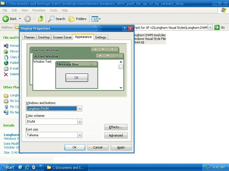This screenshot has width=229, height=171.
Task: Open the Favorites menu
Action: point(39,10)
